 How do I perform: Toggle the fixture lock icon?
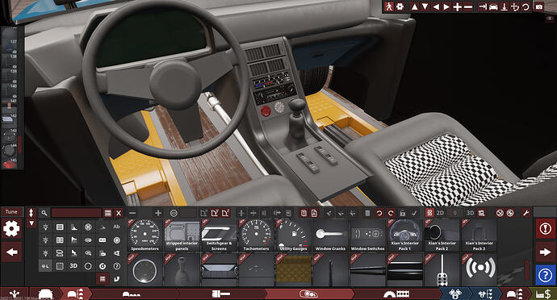402,213
